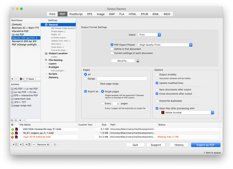Image resolution: width=233 pixels, height=169 pixels.
Task: Enable Output invisibly checkbox
Action: [x=157, y=75]
